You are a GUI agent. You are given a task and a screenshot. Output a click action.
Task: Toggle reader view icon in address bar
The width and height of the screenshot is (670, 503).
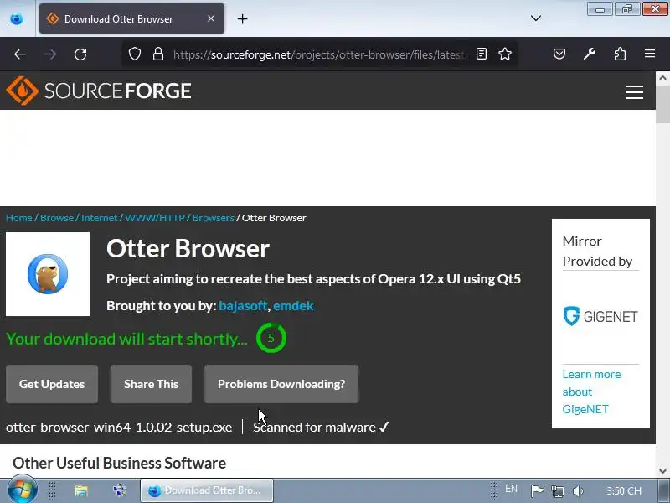pyautogui.click(x=481, y=54)
